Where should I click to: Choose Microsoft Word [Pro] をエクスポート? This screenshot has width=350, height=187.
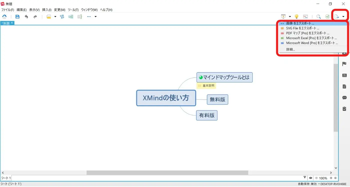click(x=312, y=43)
